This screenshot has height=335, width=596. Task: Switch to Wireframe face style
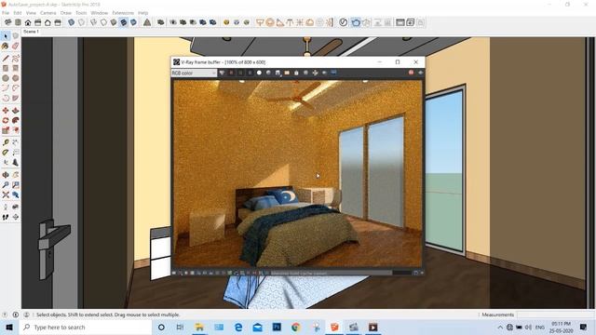93,22
